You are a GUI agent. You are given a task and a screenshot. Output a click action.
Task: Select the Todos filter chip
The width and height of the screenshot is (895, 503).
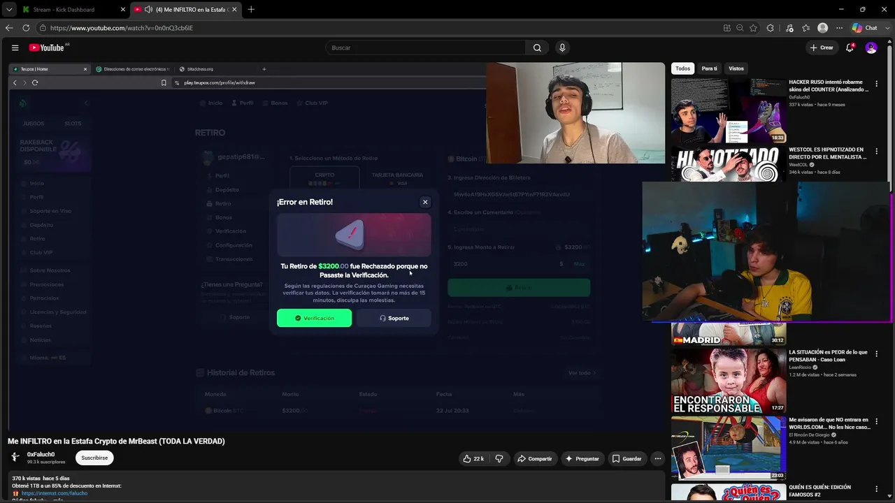pyautogui.click(x=683, y=68)
